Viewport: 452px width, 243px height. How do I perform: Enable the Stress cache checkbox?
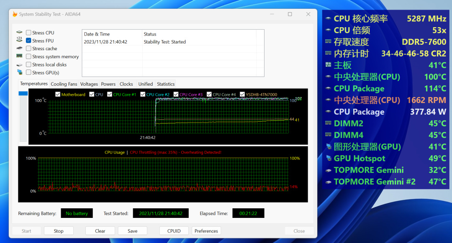[x=28, y=49]
